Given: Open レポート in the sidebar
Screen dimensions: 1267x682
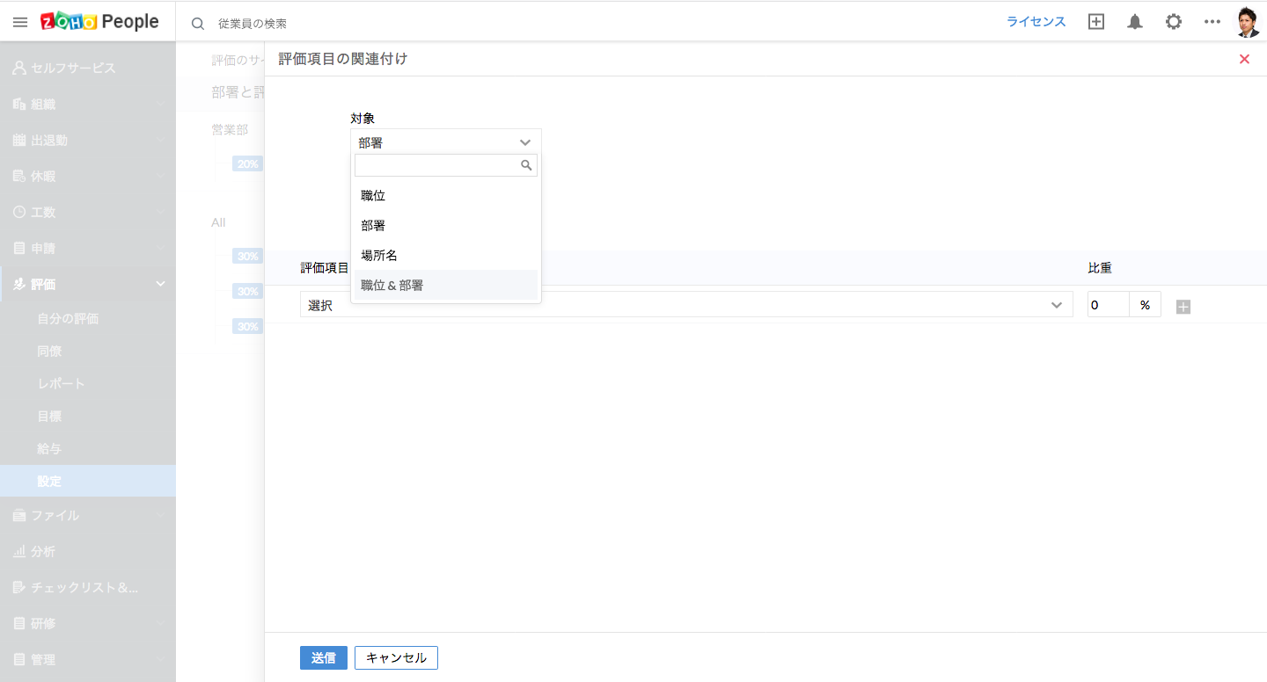Looking at the screenshot, I should tap(61, 383).
